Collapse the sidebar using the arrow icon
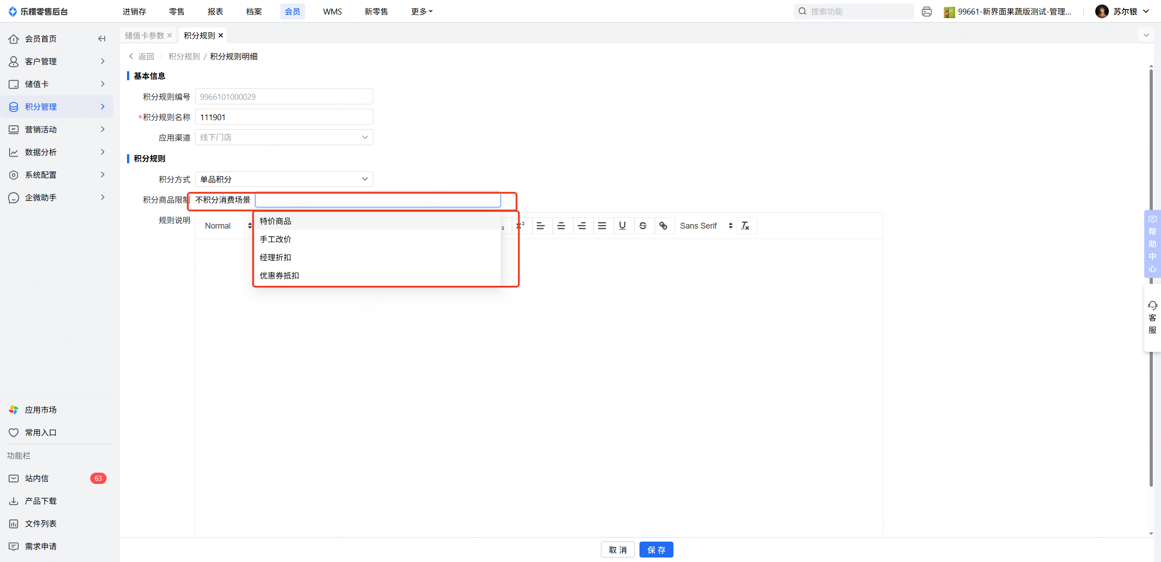1161x562 pixels. [102, 39]
